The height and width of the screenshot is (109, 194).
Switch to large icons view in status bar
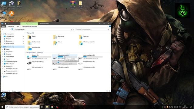[x=109, y=91]
